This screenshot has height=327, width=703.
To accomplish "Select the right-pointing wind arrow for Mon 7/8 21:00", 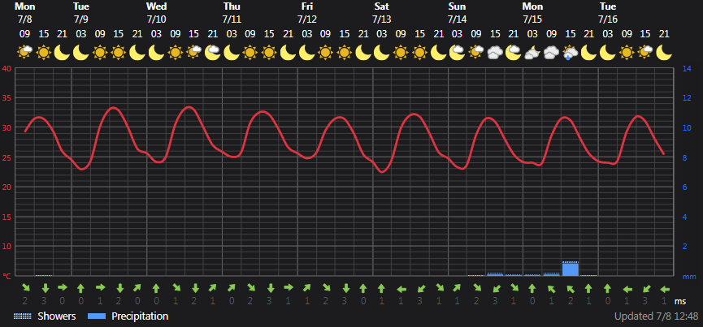I will [63, 287].
